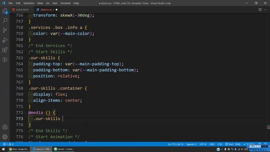The width and height of the screenshot is (270, 152).
Task: Click the unsaved dot on elzero.css tab
Action: (x=57, y=10)
